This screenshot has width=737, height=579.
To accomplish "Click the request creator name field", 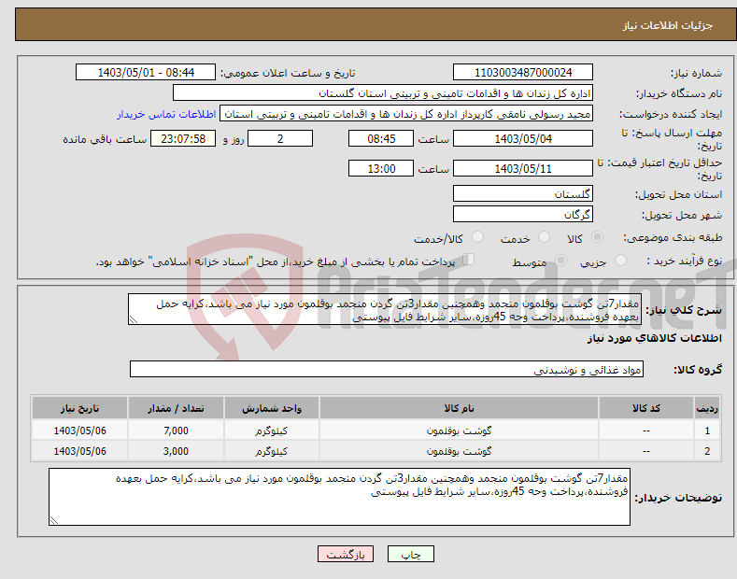I will pos(406,114).
